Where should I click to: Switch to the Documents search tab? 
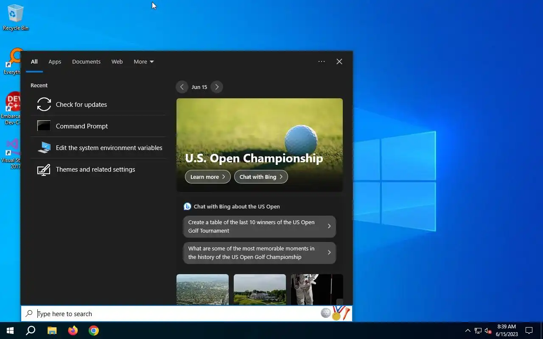coord(86,61)
